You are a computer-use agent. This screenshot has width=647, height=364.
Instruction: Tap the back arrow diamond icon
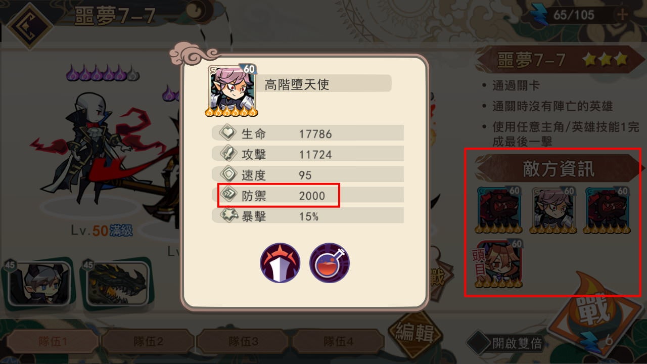(29, 24)
